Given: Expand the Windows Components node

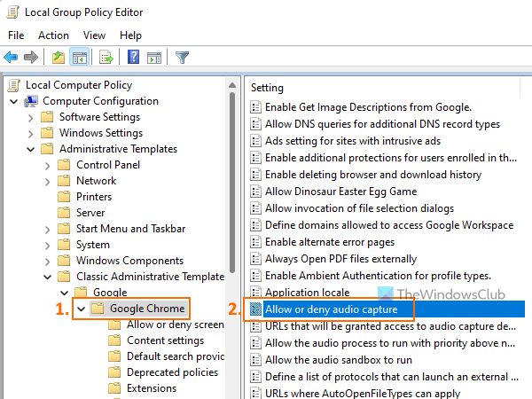Looking at the screenshot, I should (48, 262).
